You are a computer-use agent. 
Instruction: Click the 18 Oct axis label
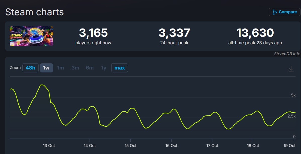coord(253,145)
